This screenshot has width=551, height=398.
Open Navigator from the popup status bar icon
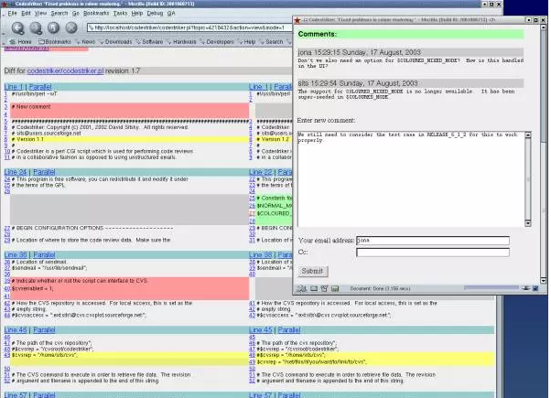tap(301, 289)
